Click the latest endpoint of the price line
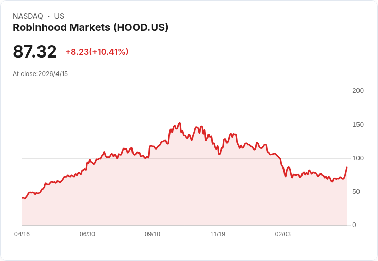The image size is (378, 261). (x=347, y=167)
